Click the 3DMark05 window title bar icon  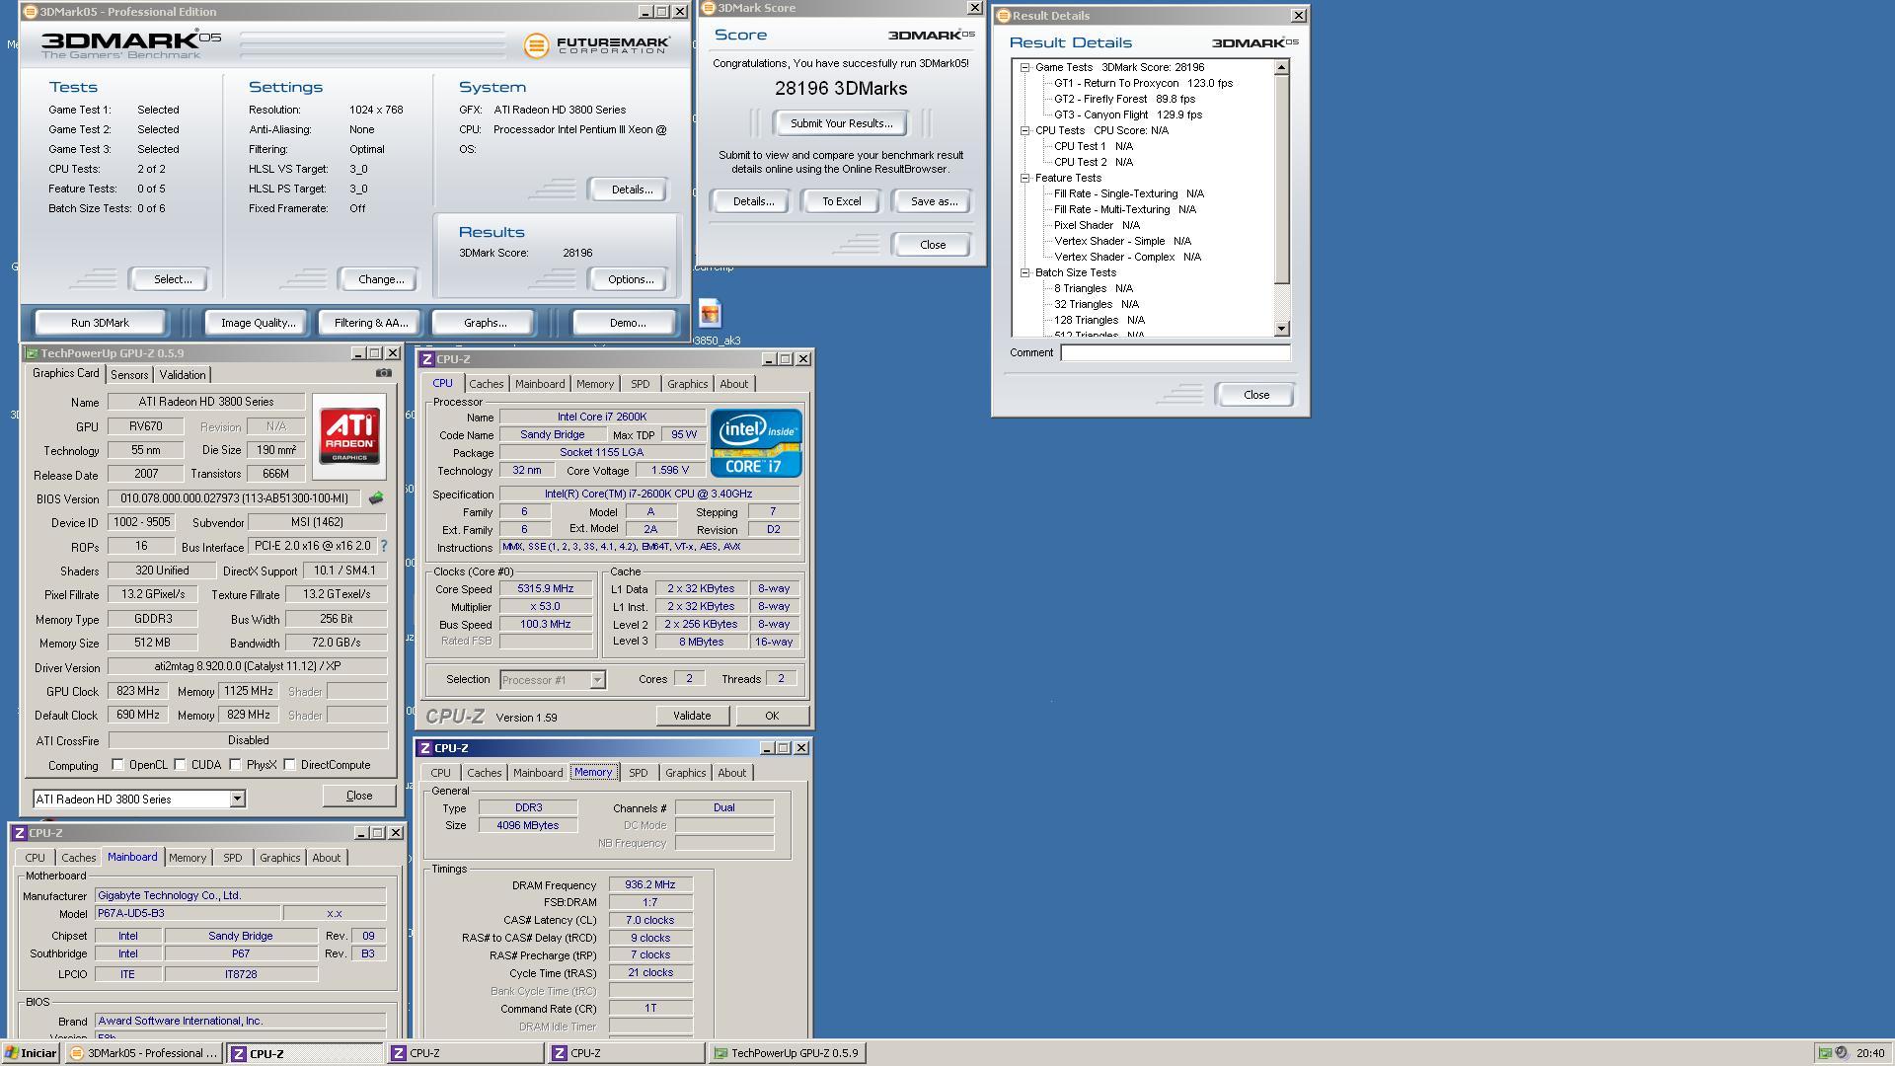(x=31, y=12)
